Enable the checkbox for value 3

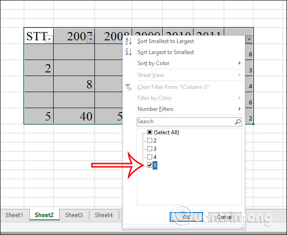pyautogui.click(x=149, y=149)
